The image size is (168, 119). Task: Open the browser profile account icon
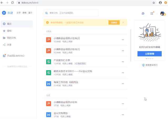point(160,3)
